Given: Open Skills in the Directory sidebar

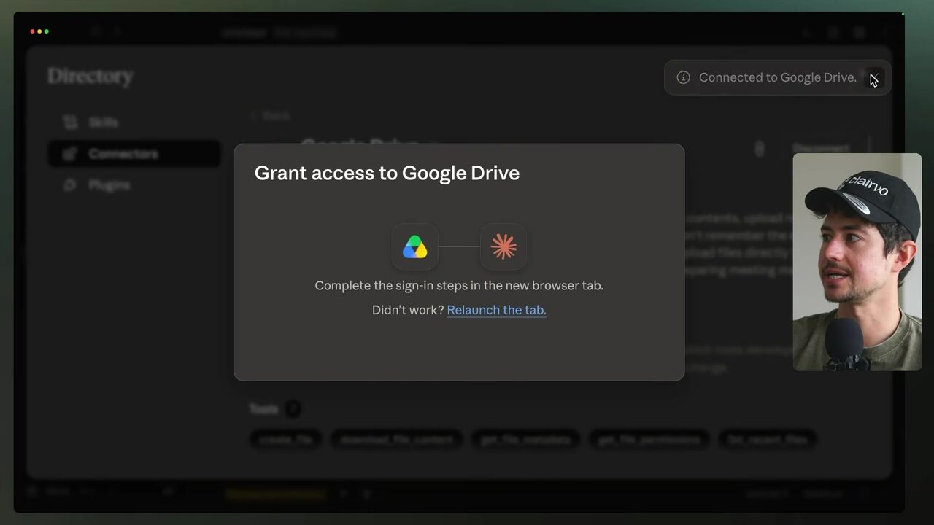Looking at the screenshot, I should 134,122.
